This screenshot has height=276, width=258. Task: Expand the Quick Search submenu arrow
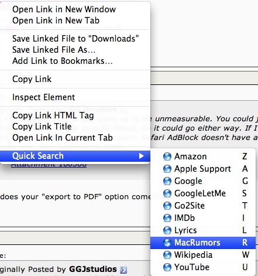pyautogui.click(x=141, y=156)
